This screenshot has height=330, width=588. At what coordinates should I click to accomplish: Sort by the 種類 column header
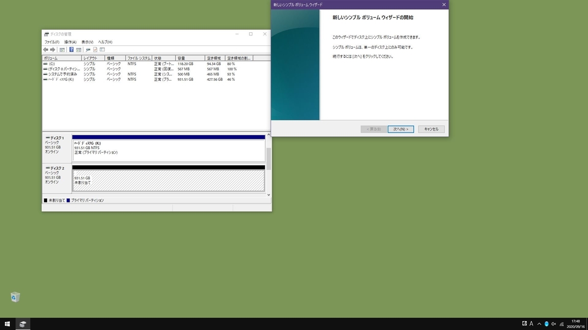tap(115, 58)
